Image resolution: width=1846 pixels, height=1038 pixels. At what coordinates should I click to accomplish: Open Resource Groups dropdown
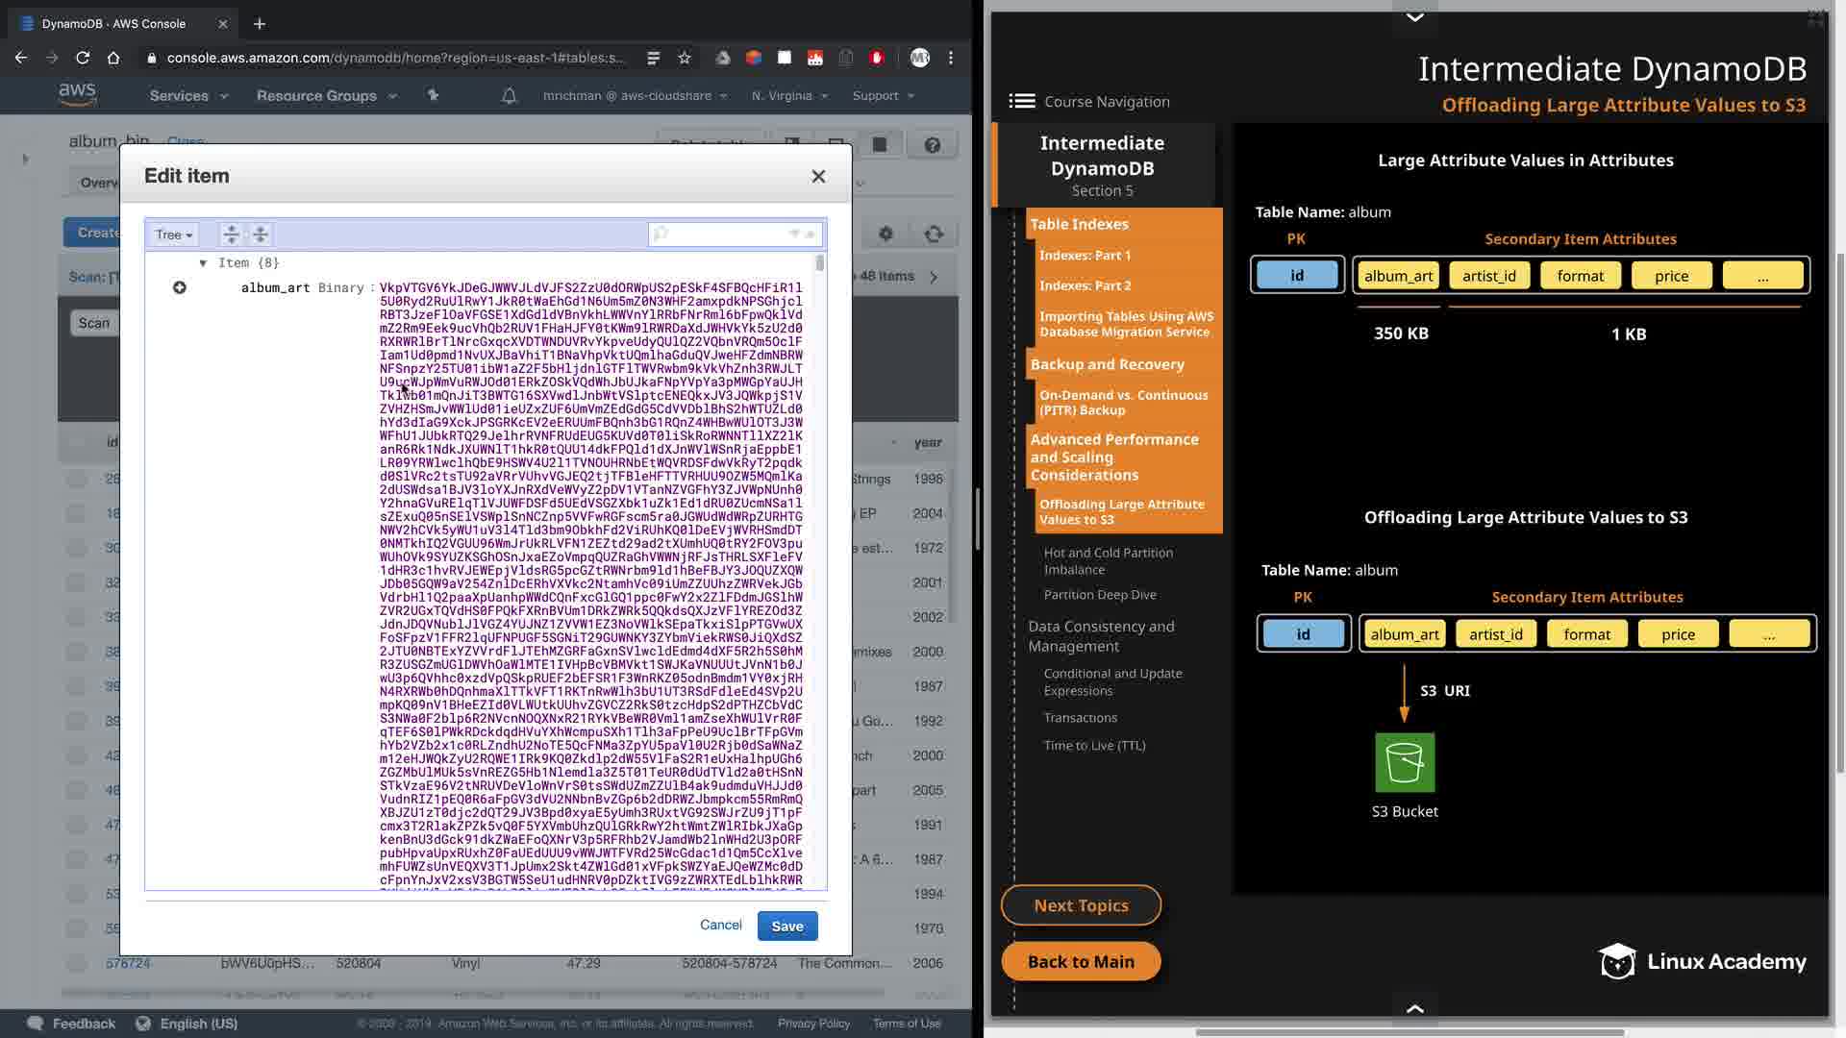pyautogui.click(x=326, y=95)
